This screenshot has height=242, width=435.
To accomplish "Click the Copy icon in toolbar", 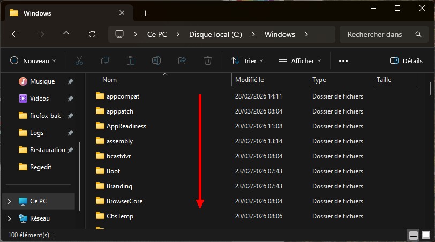I will [x=105, y=61].
